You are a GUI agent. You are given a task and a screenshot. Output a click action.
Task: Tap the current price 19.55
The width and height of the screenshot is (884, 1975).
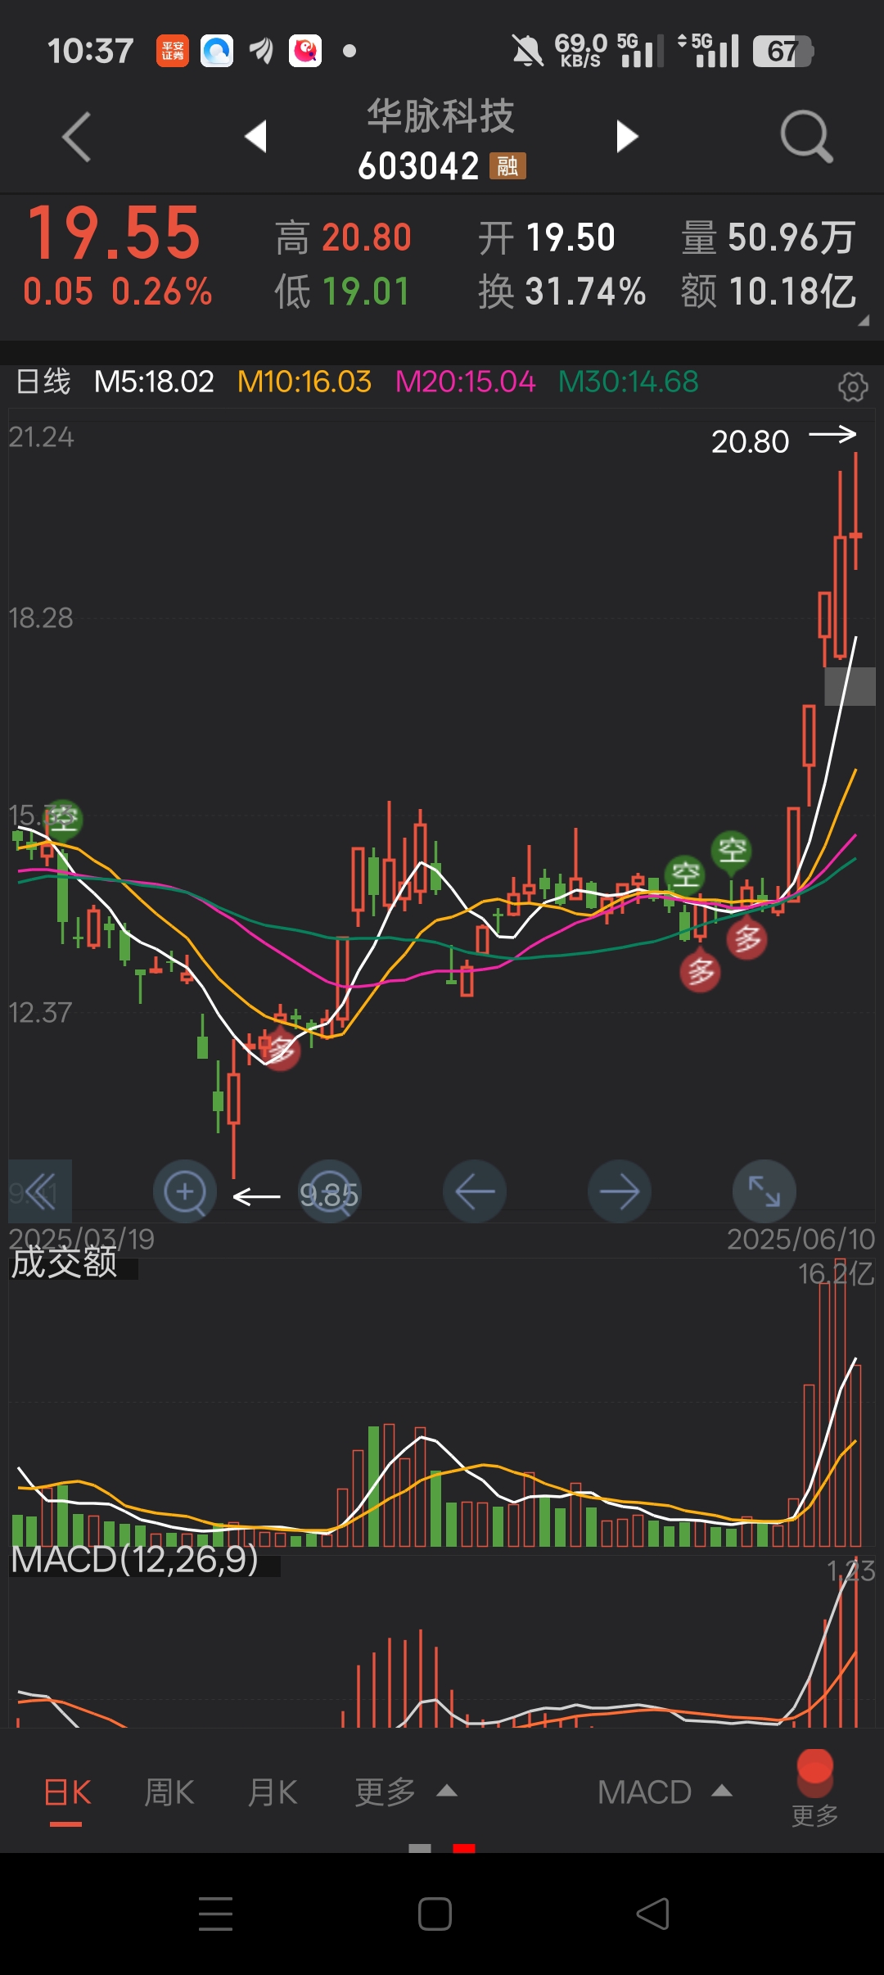[x=115, y=233]
